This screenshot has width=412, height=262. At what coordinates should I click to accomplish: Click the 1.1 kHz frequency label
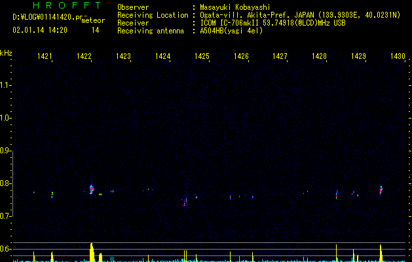pyautogui.click(x=5, y=85)
